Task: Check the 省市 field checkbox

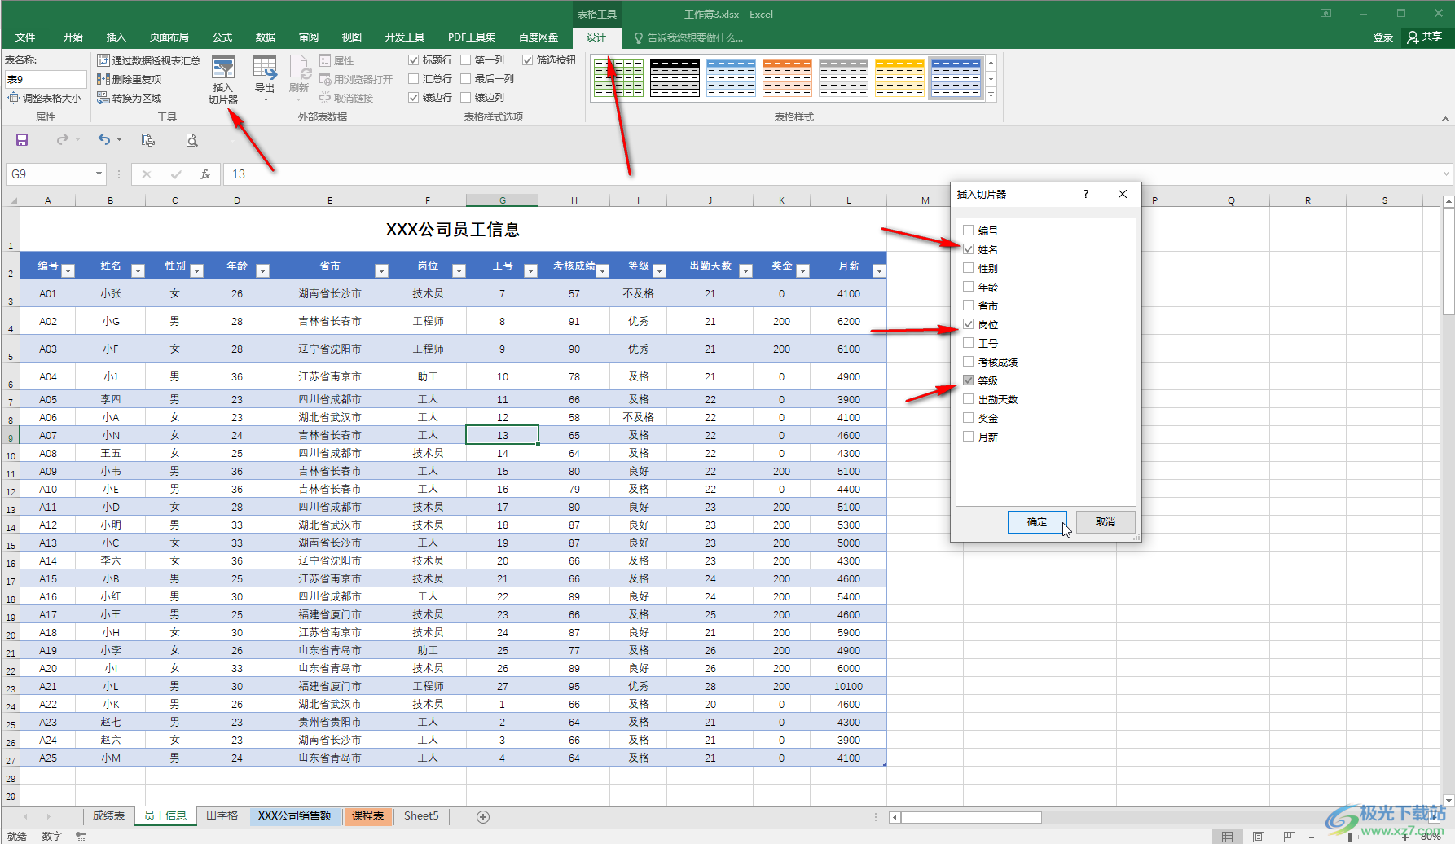Action: click(969, 306)
